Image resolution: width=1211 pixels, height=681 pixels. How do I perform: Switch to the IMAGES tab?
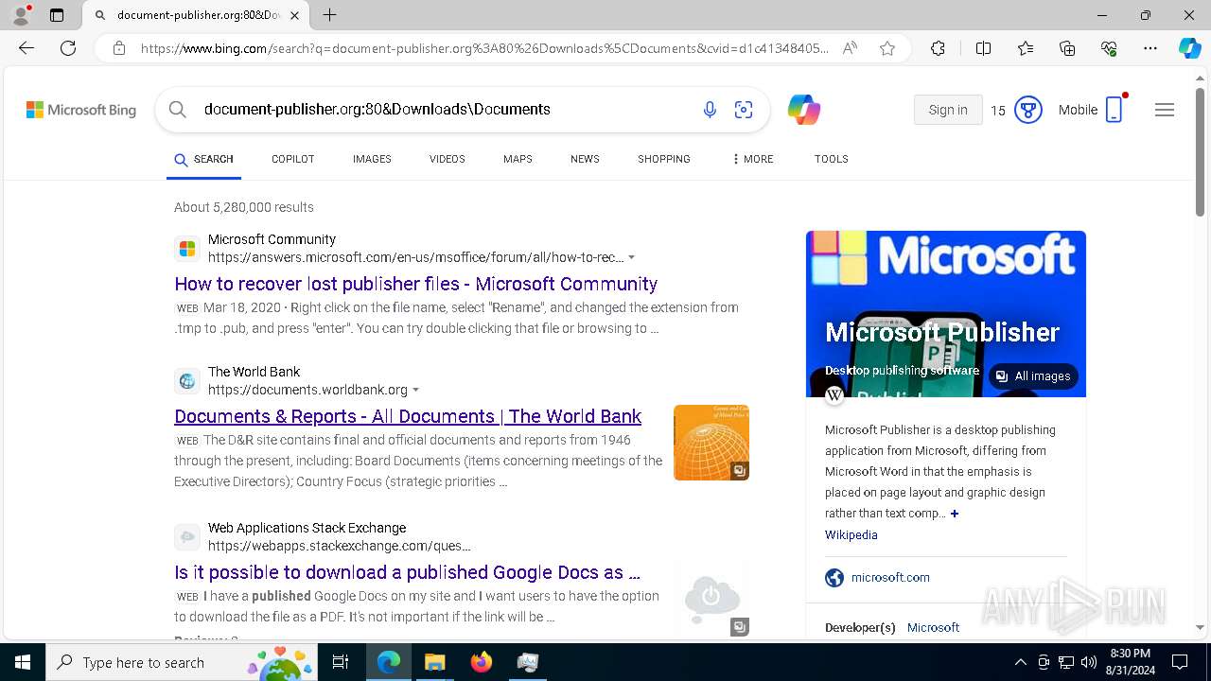(x=372, y=159)
